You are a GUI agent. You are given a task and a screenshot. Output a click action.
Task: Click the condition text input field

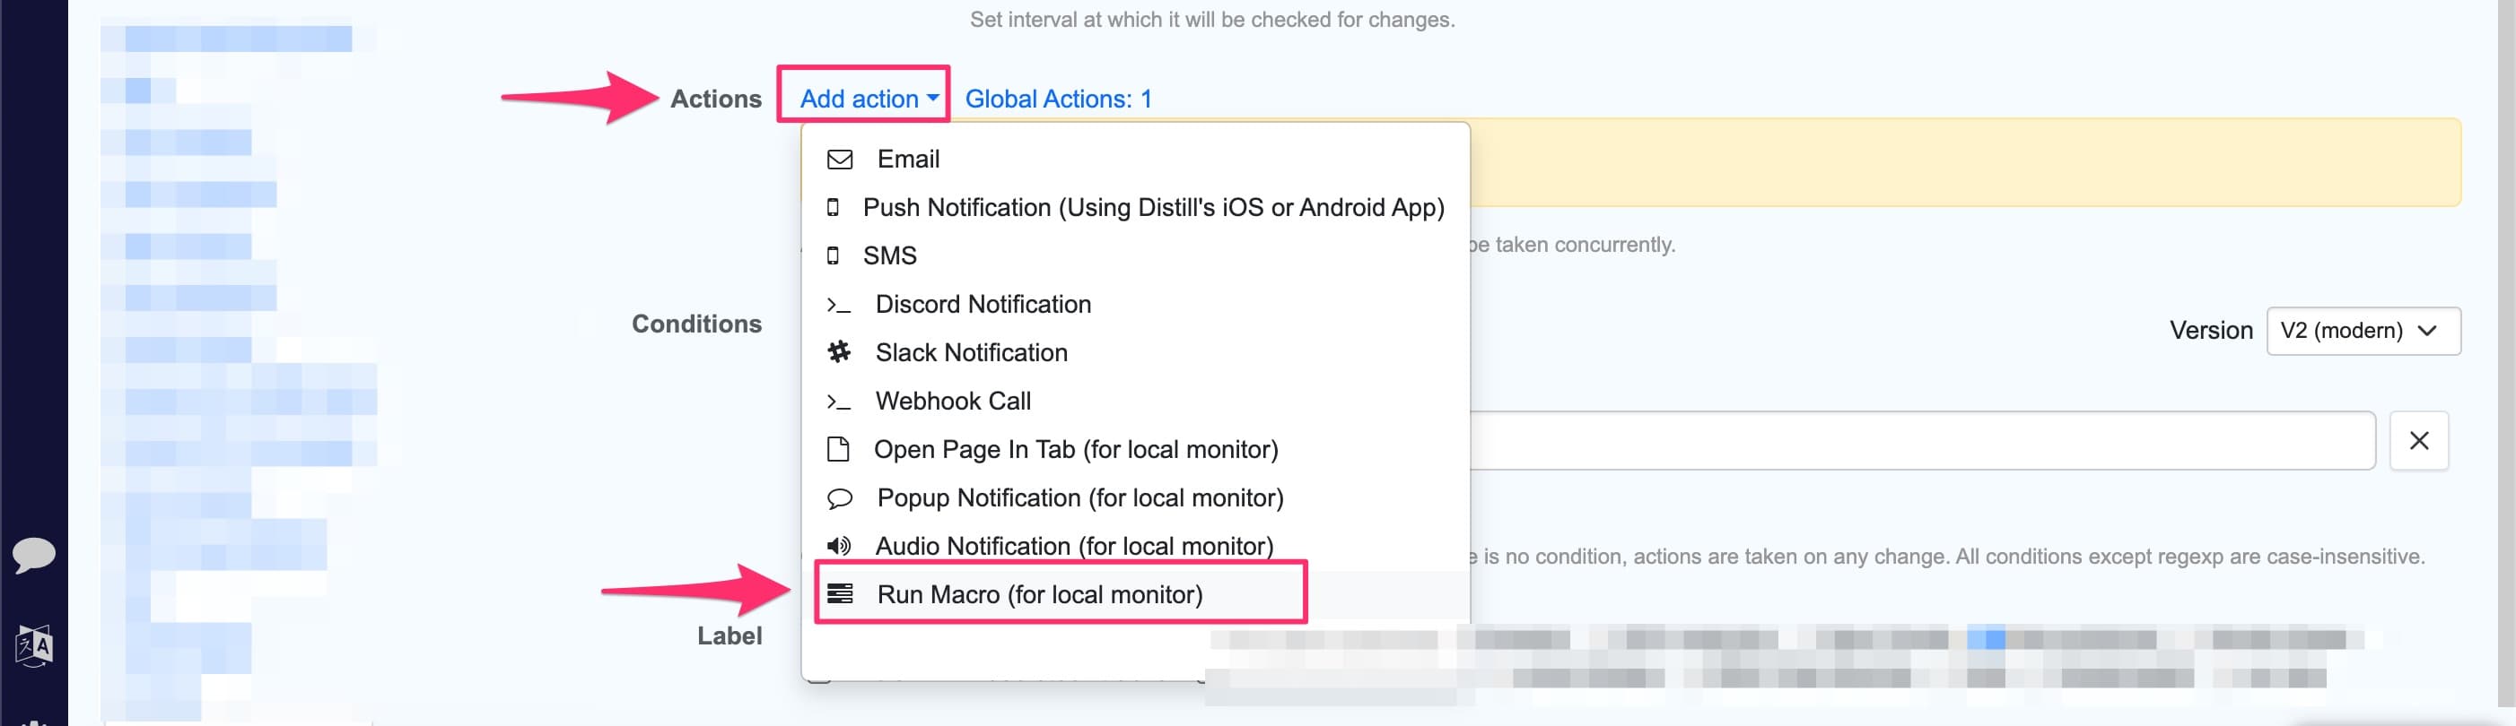pos(1920,441)
